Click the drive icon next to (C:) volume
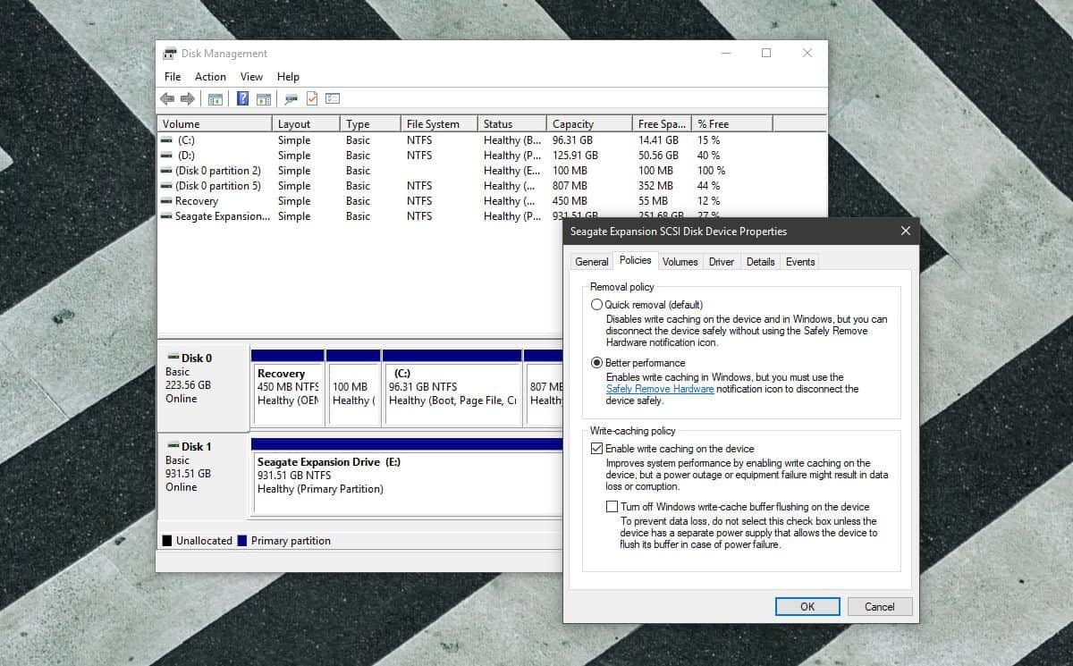Viewport: 1073px width, 666px height. tap(166, 140)
